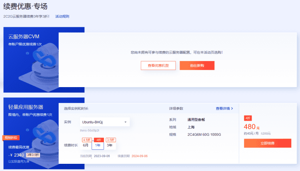The image size is (300, 171).
Task: Click the 3.5折 badge above 3年
Action: pyautogui.click(x=111, y=140)
